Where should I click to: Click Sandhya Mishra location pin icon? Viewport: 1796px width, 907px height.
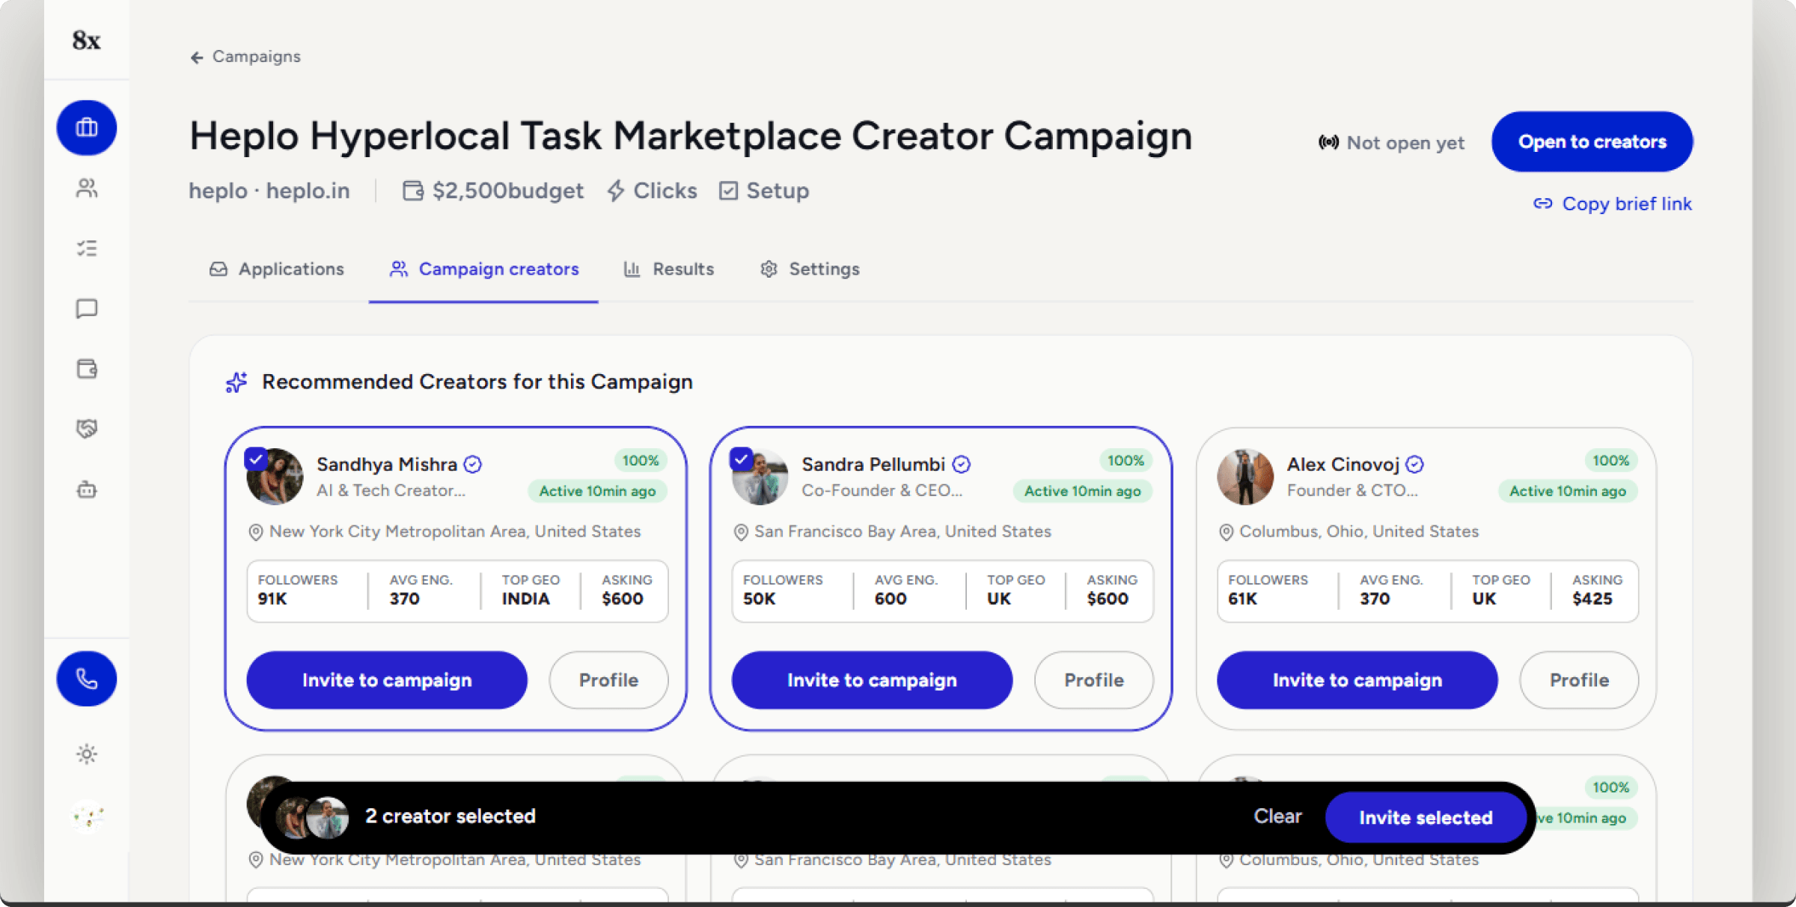(256, 532)
